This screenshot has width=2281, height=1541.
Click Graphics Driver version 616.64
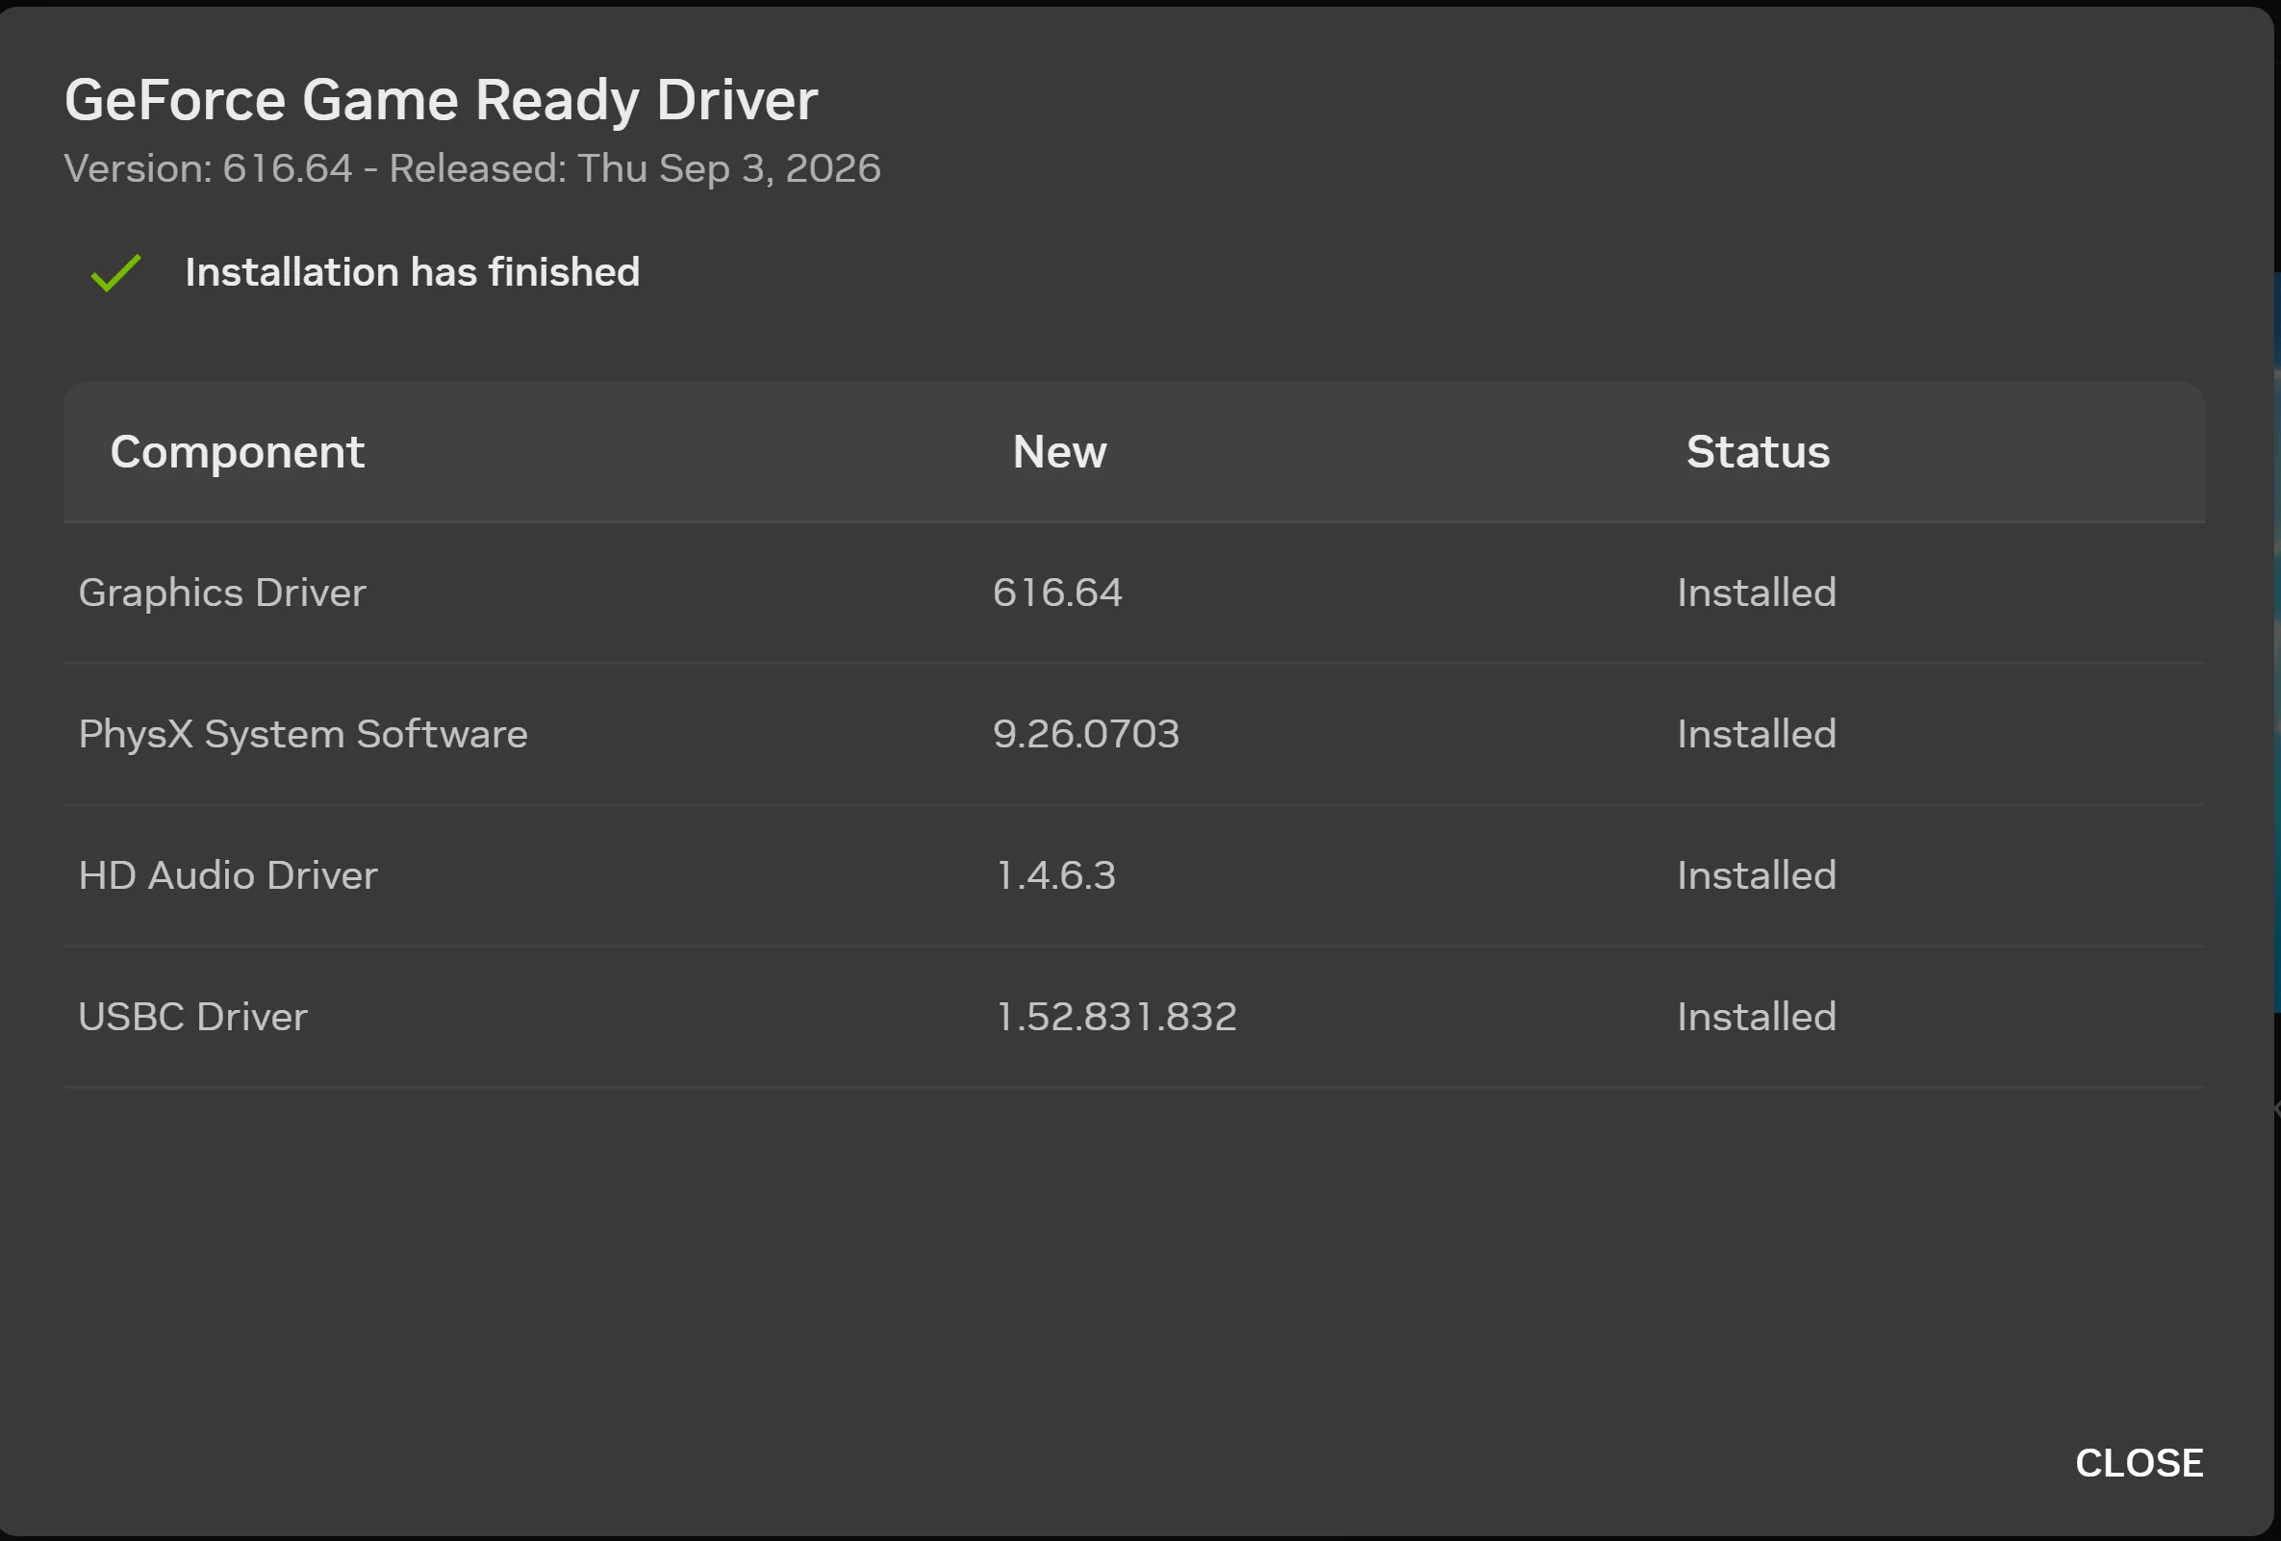coord(1057,593)
